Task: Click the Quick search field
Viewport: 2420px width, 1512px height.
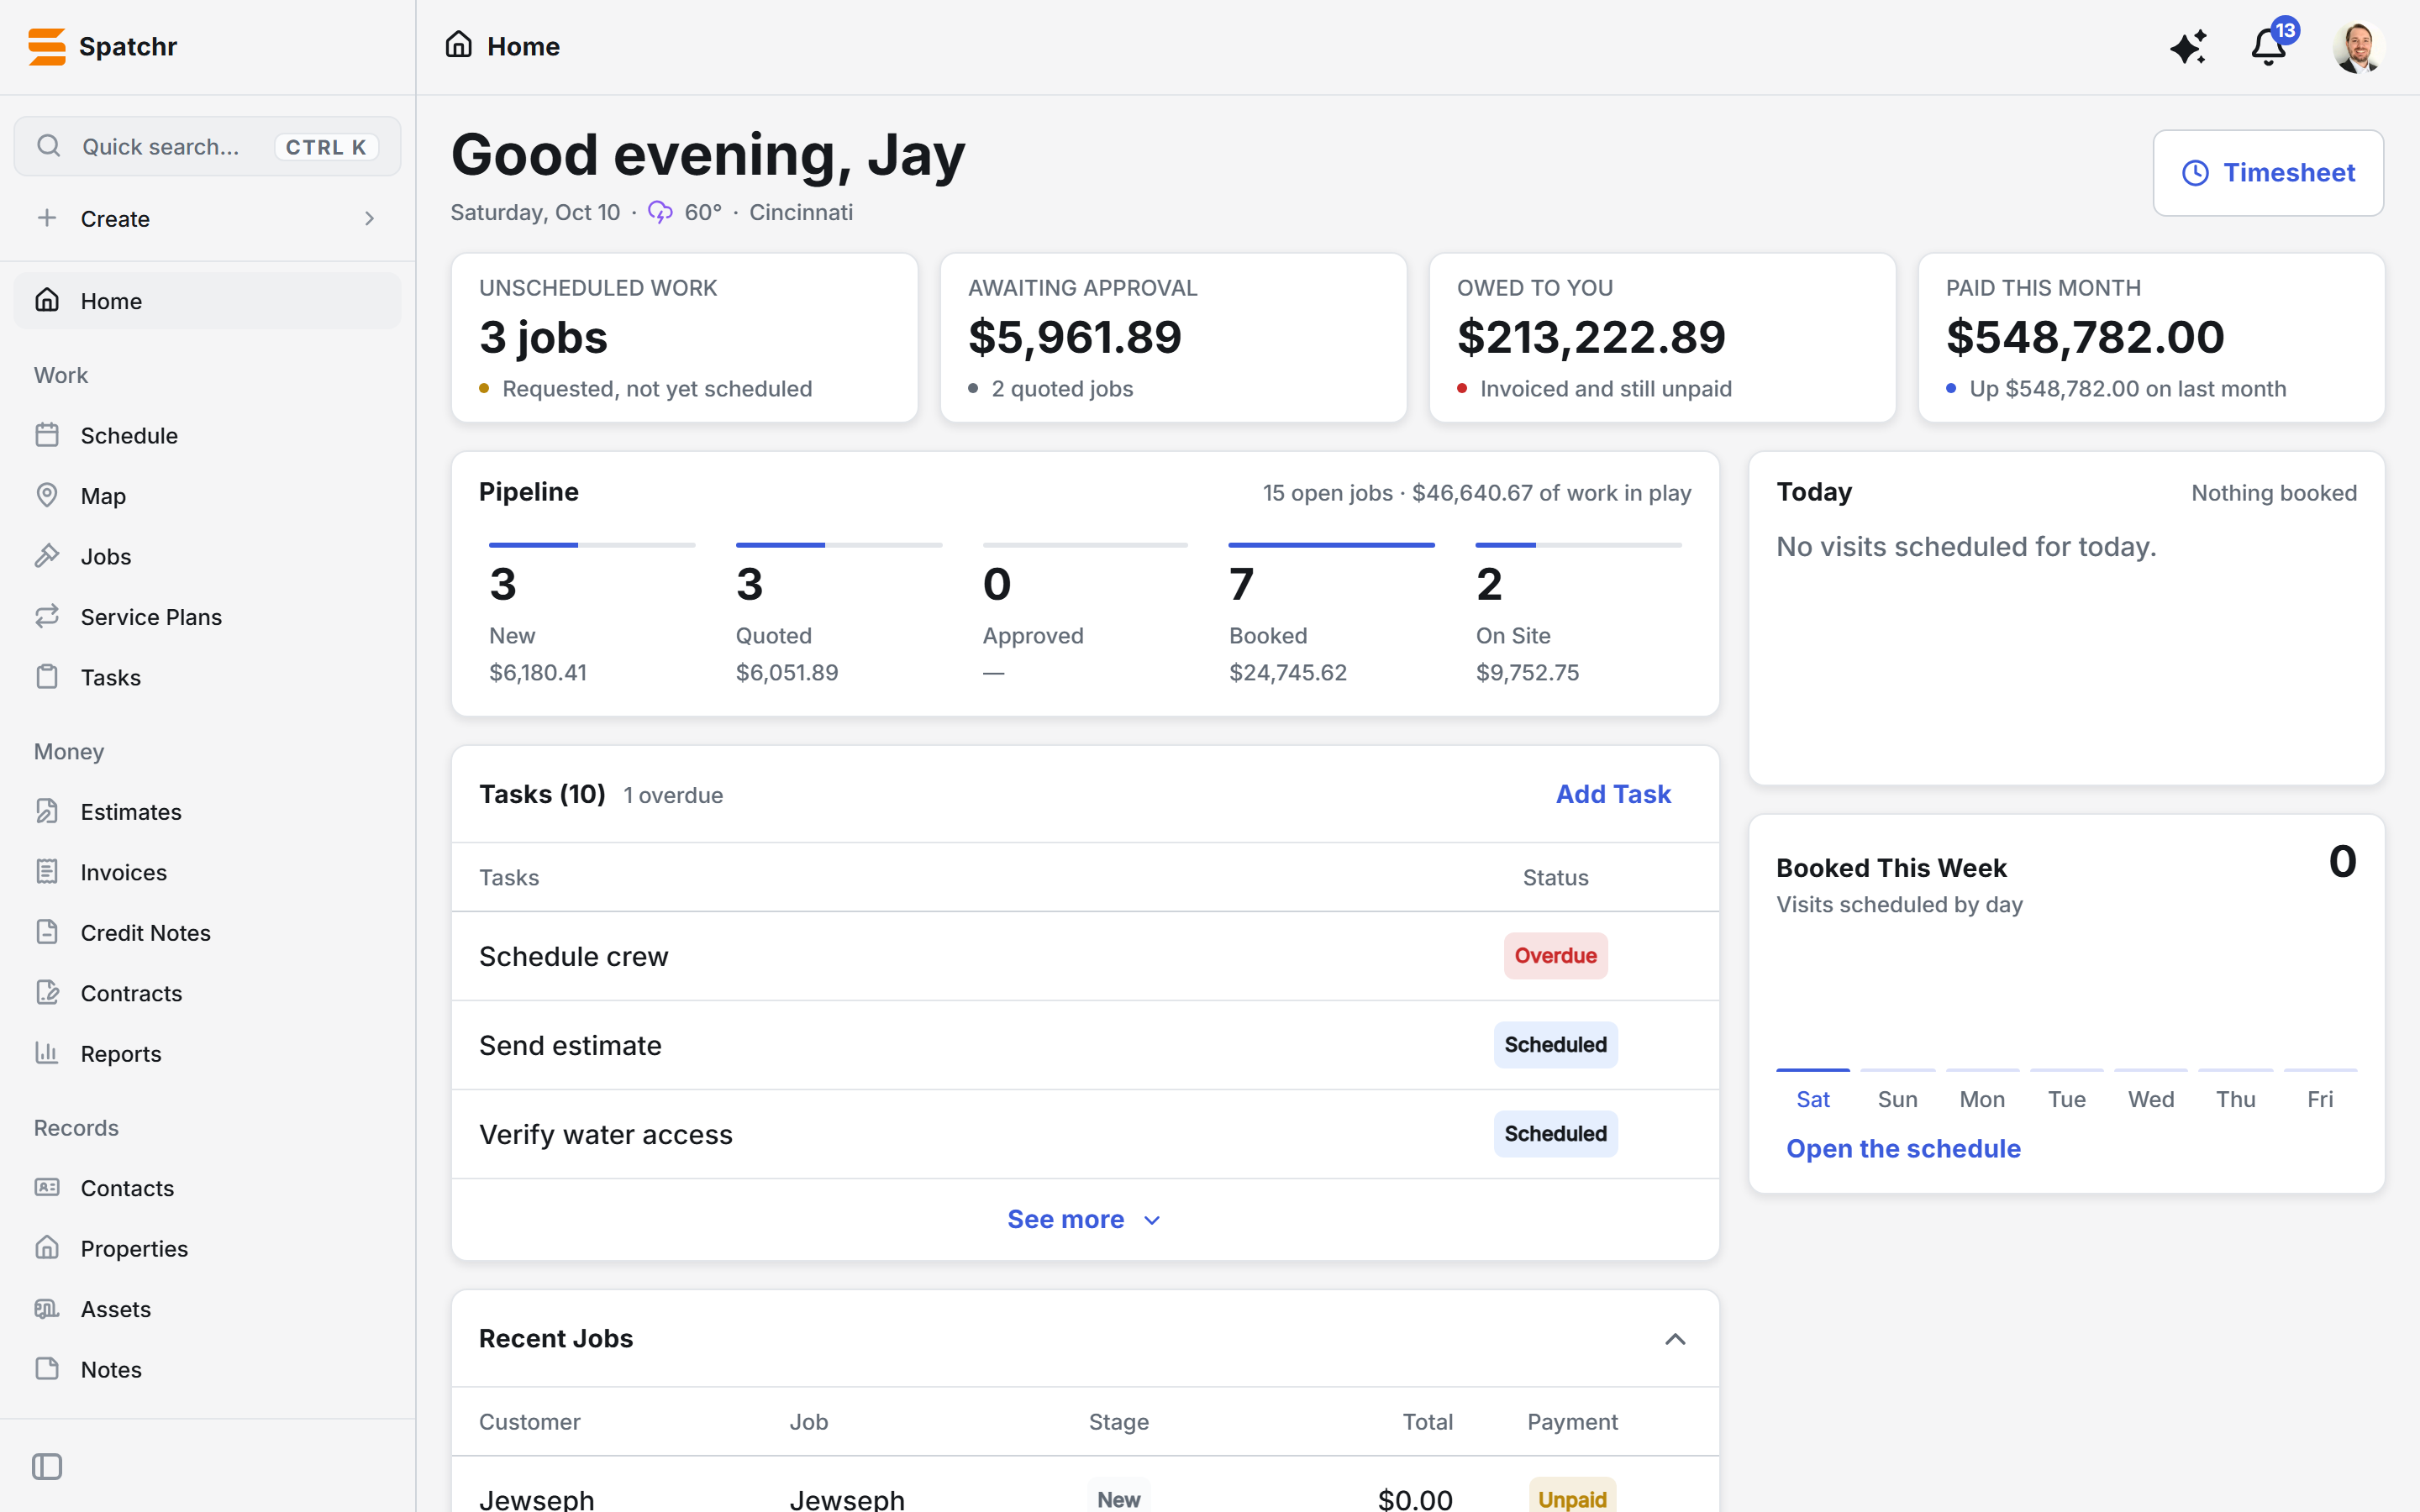Action: (x=207, y=147)
